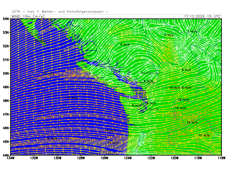
Task: Click the CETA institute title text
Action: [x=60, y=12]
